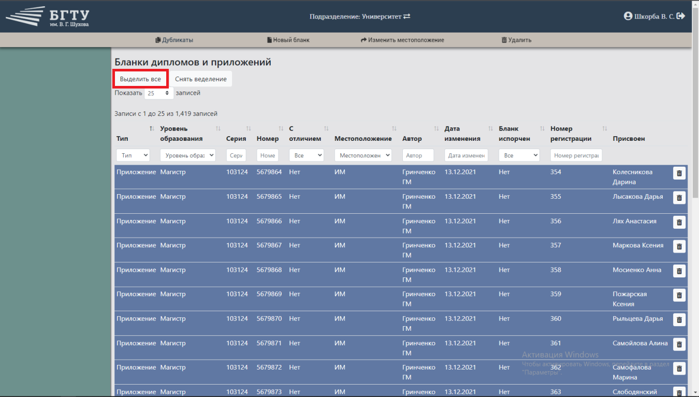Viewport: 699px width, 397px height.
Task: Focus the Автор filter input
Action: pos(418,155)
